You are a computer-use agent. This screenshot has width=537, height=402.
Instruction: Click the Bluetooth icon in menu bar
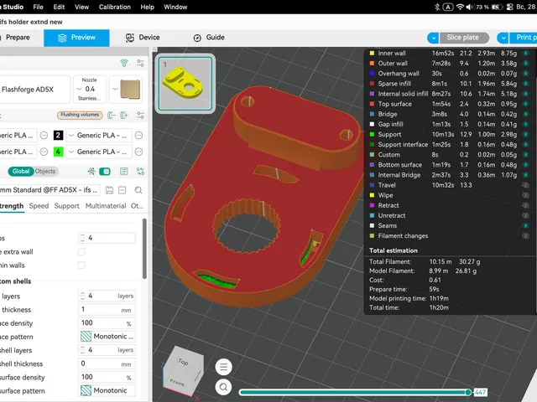point(437,7)
